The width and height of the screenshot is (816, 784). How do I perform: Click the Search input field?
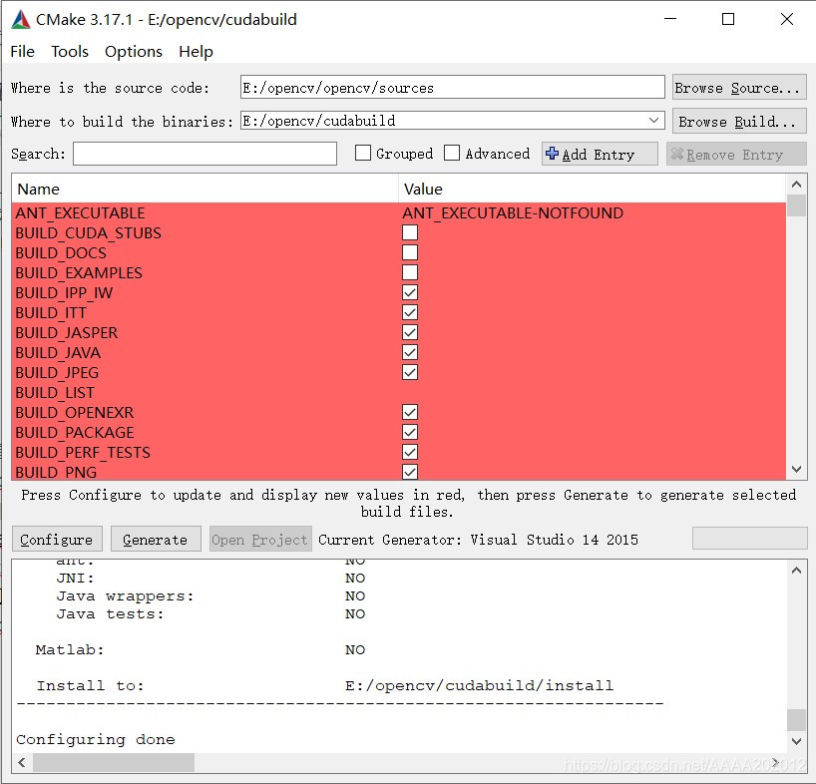(204, 154)
